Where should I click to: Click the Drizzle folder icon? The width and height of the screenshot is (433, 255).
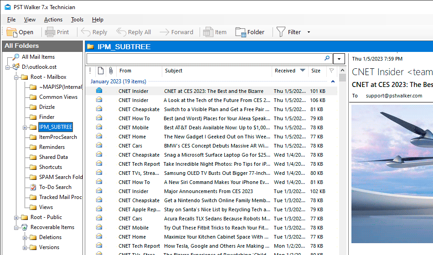tap(33, 107)
